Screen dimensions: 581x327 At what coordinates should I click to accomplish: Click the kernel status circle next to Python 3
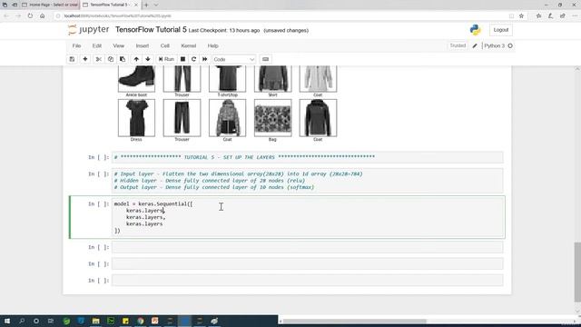pyautogui.click(x=510, y=46)
